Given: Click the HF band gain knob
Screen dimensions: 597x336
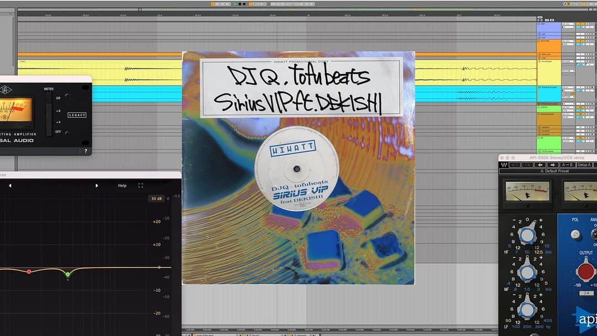Looking at the screenshot, I should tap(527, 234).
